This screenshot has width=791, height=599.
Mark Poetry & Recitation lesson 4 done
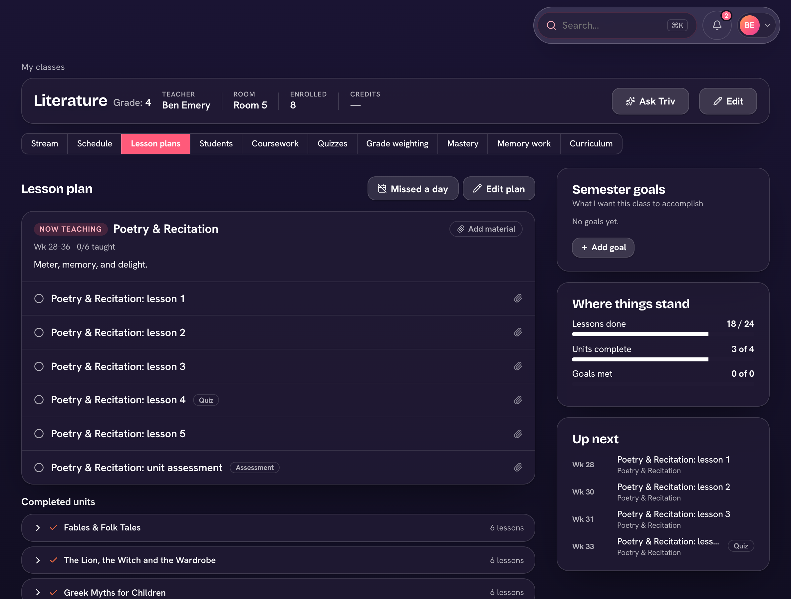click(39, 400)
